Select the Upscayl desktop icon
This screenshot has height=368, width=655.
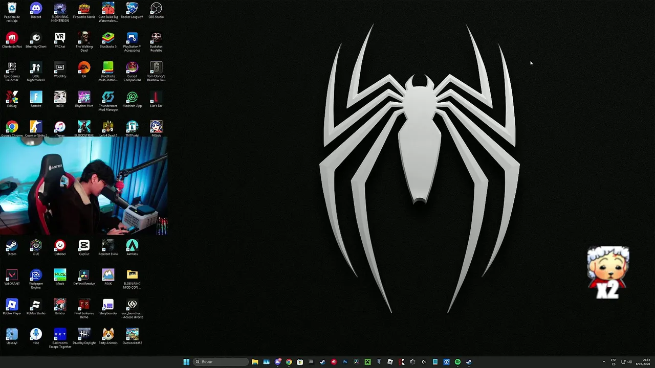(12, 337)
